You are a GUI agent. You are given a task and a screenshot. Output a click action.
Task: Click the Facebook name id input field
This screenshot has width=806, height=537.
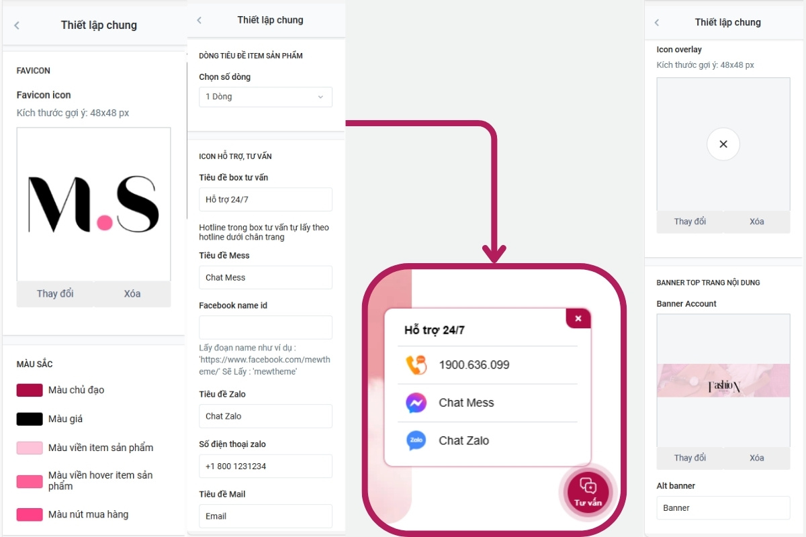click(x=265, y=328)
